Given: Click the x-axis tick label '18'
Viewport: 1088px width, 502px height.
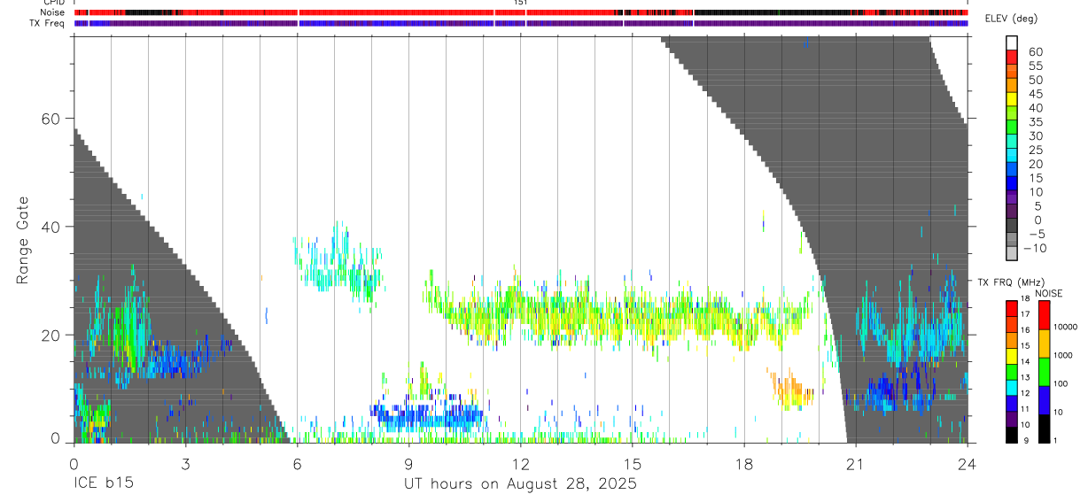Looking at the screenshot, I should click(744, 463).
